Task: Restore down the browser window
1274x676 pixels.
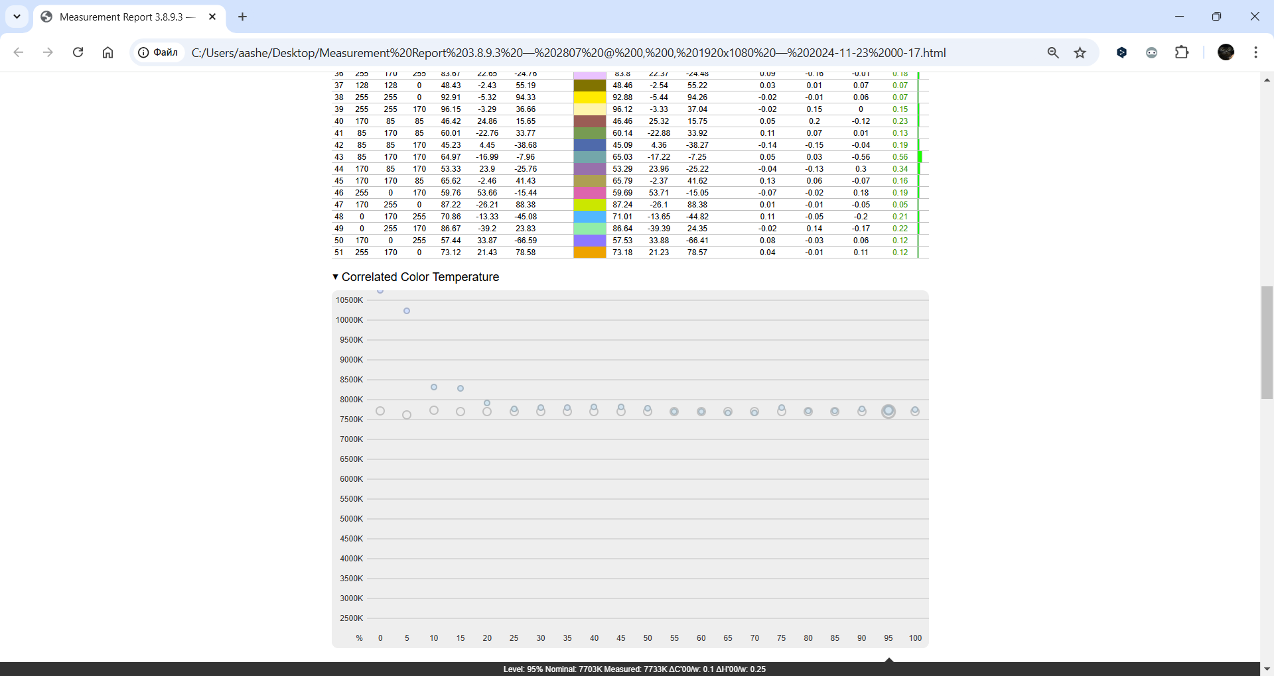Action: pyautogui.click(x=1216, y=17)
